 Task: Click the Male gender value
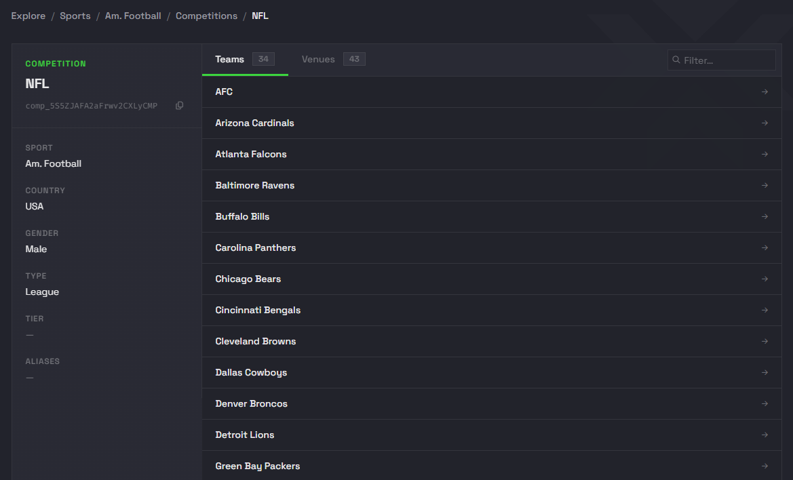point(36,249)
